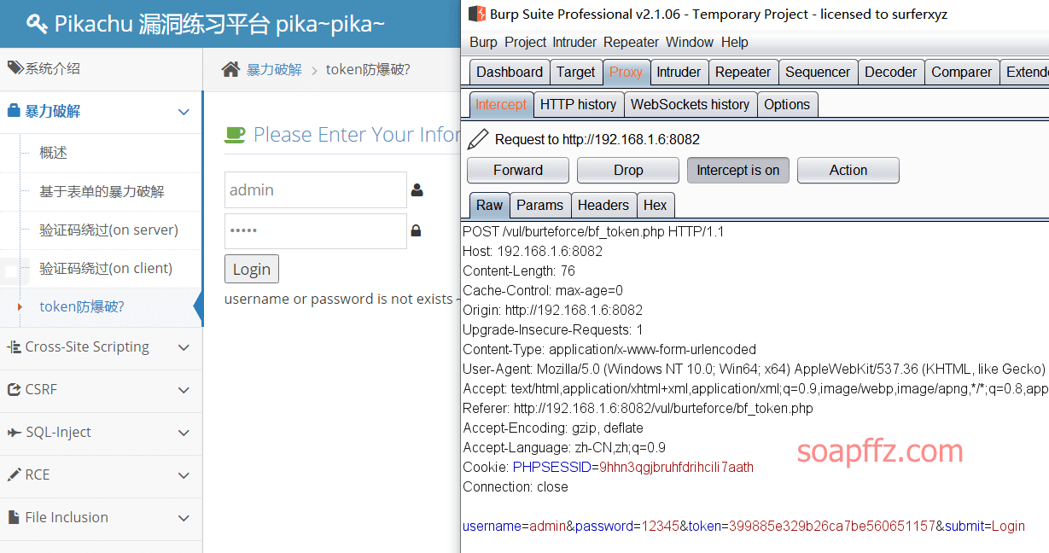Viewport: 1049px width, 553px height.
Task: Click the POST /vul/burteforce/bf_token.php request line
Action: (x=593, y=231)
